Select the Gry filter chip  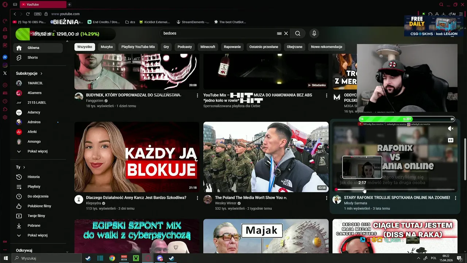(166, 47)
